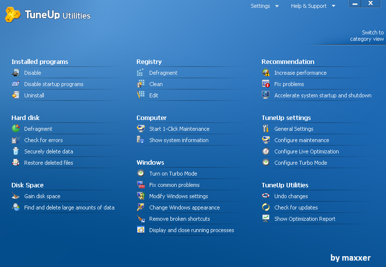The height and width of the screenshot is (267, 386).
Task: Click the Securely delete data trash icon
Action: [16, 151]
